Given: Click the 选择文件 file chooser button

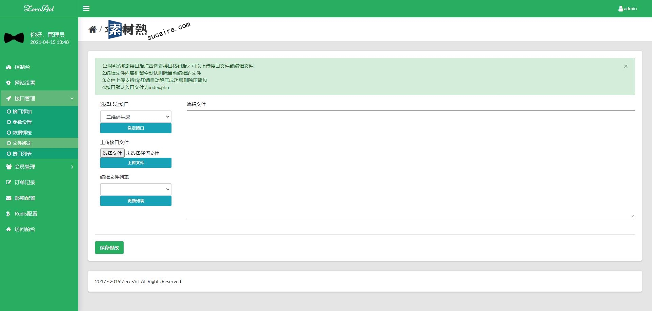Looking at the screenshot, I should [112, 153].
